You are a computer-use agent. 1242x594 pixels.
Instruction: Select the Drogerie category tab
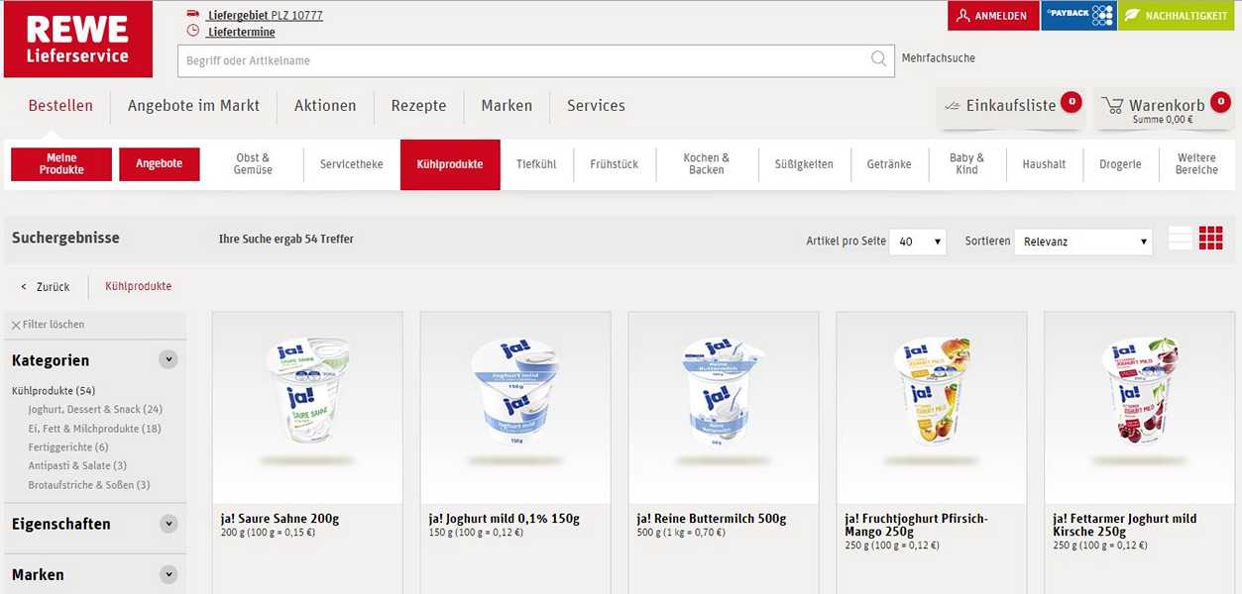[1120, 164]
